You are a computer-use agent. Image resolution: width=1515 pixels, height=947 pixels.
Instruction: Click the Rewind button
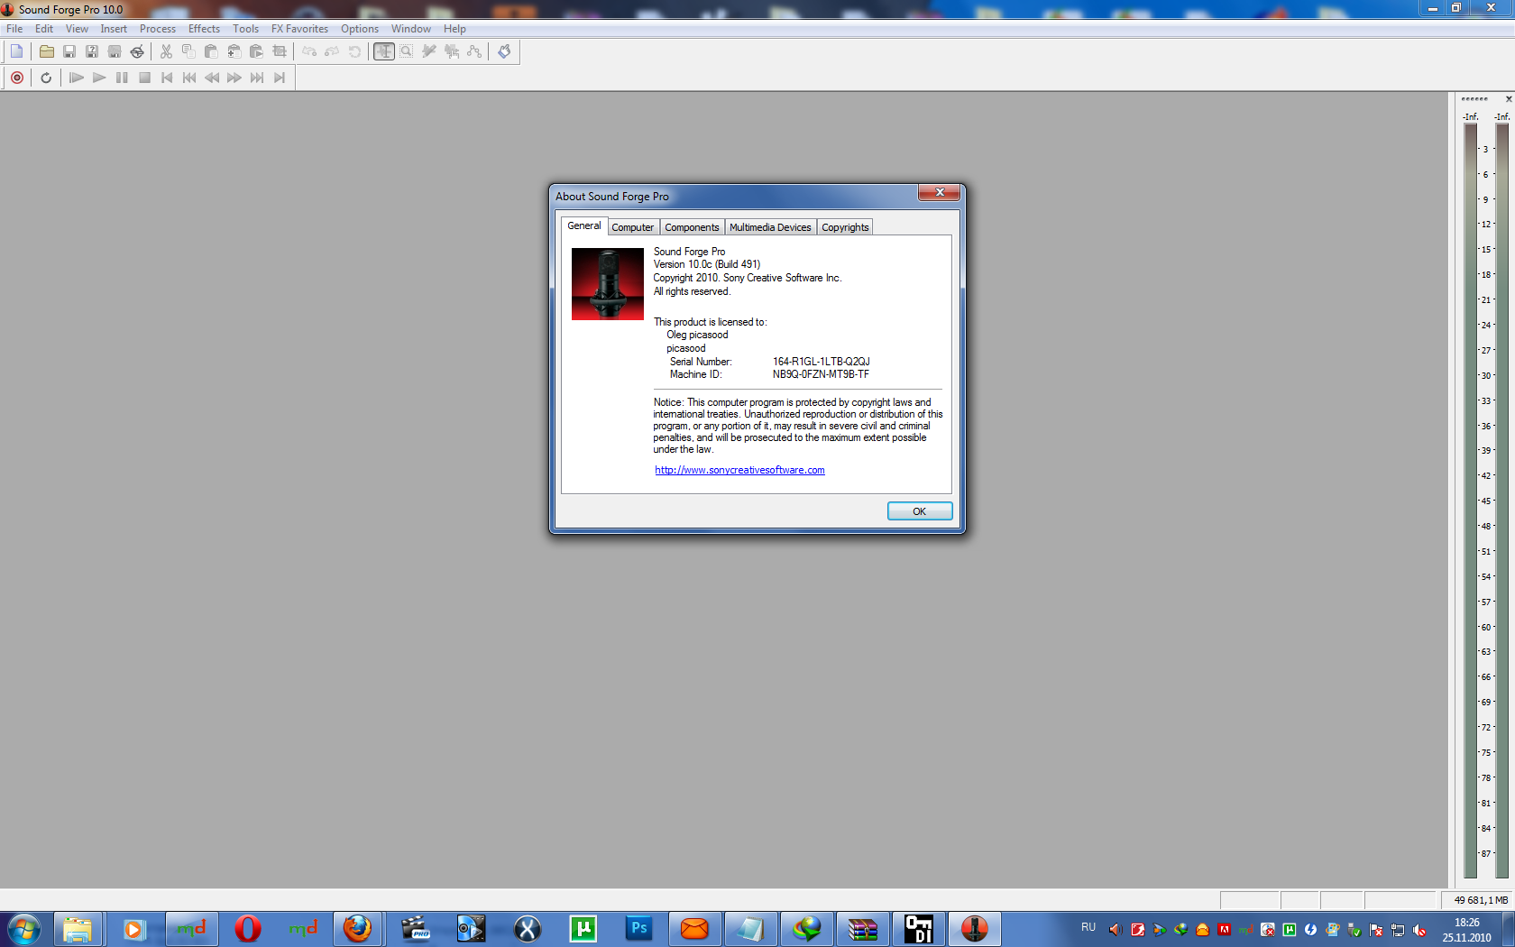click(212, 78)
